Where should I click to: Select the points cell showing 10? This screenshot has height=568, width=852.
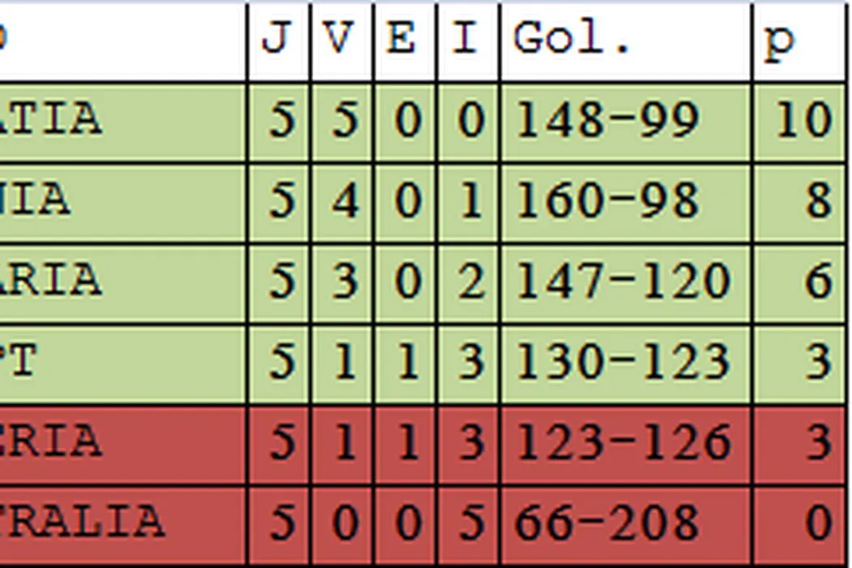799,121
